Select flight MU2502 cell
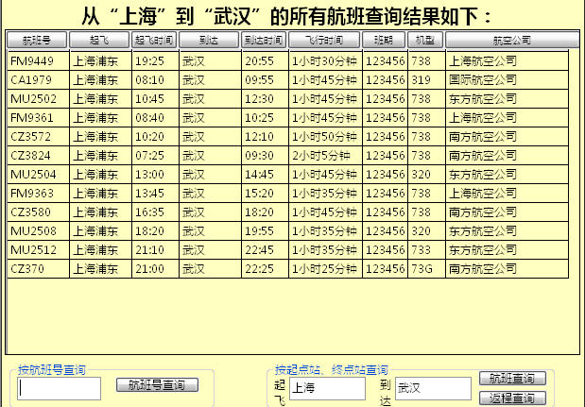This screenshot has height=407, width=585. [x=38, y=99]
